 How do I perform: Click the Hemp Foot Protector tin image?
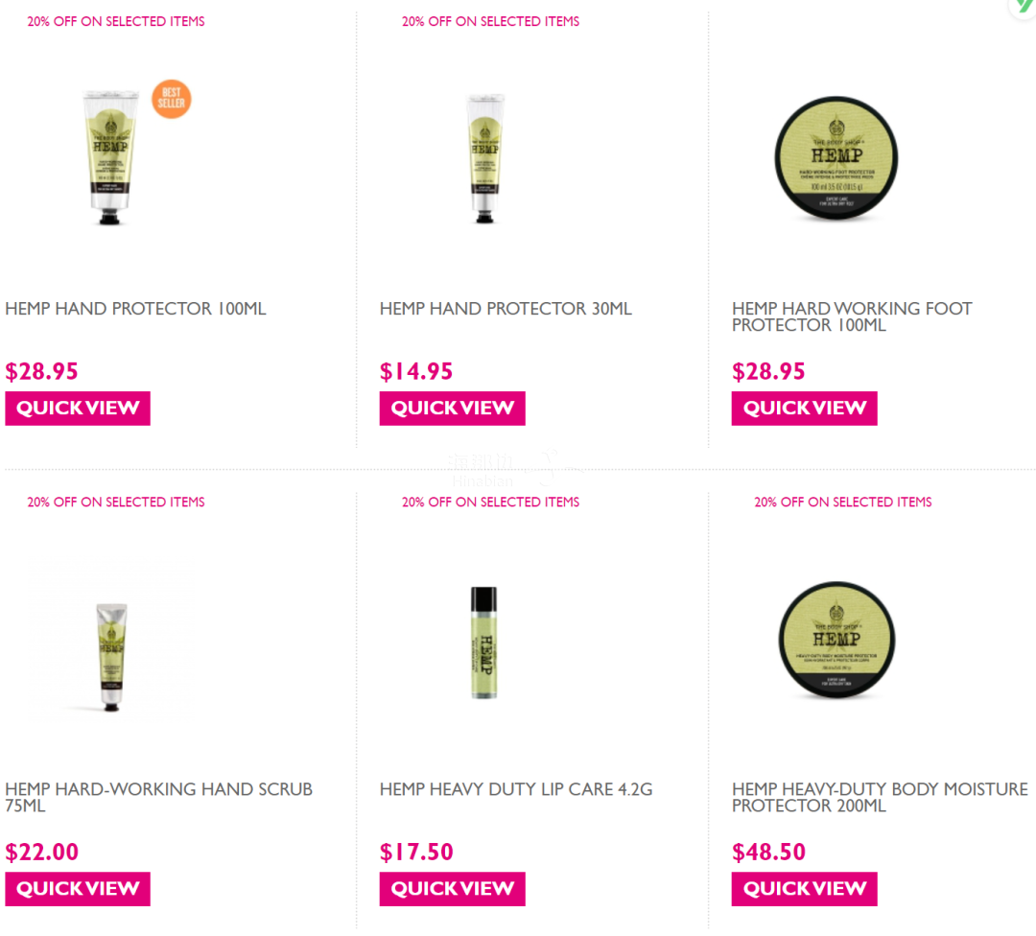pos(836,157)
